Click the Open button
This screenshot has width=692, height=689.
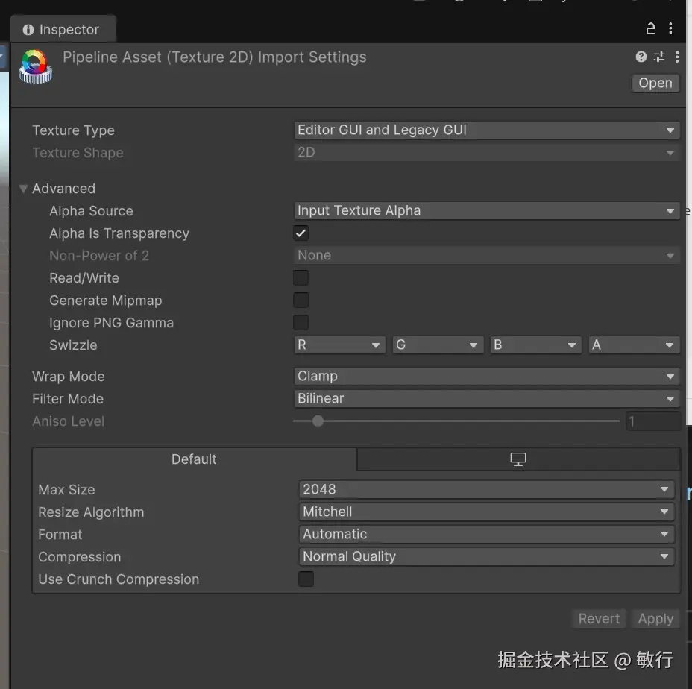[x=655, y=84]
